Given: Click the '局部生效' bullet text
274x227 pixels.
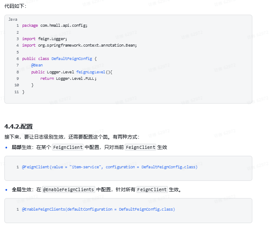Looking at the screenshot, I should coord(90,148).
